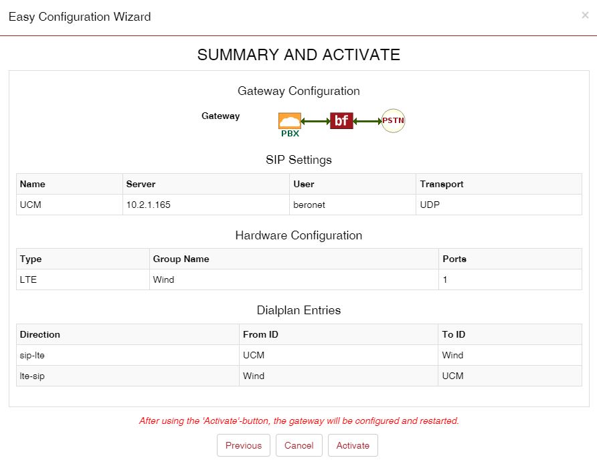Click the sip-lte dialplan direction entry

(32, 355)
